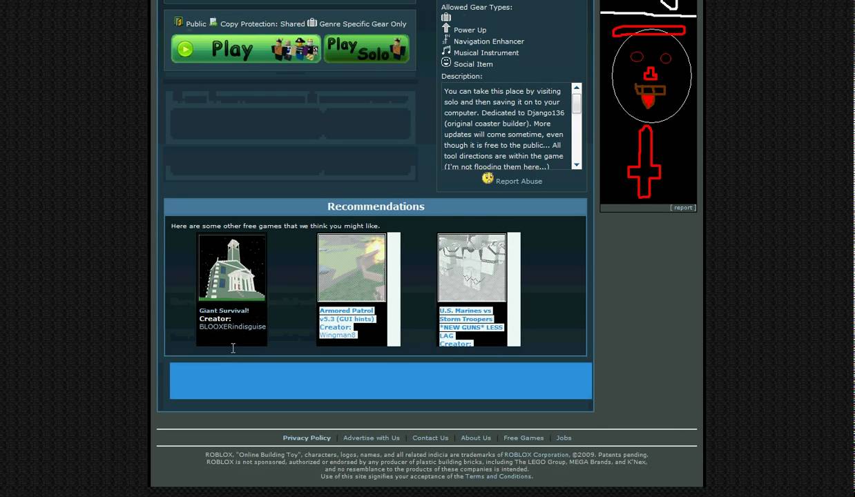Open the Free Games footer link
This screenshot has height=497, width=855.
pyautogui.click(x=523, y=438)
